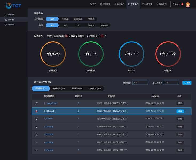This screenshot has height=160, width=196.
Task: Select 内测专用 cluster filter
Action: tap(91, 25)
